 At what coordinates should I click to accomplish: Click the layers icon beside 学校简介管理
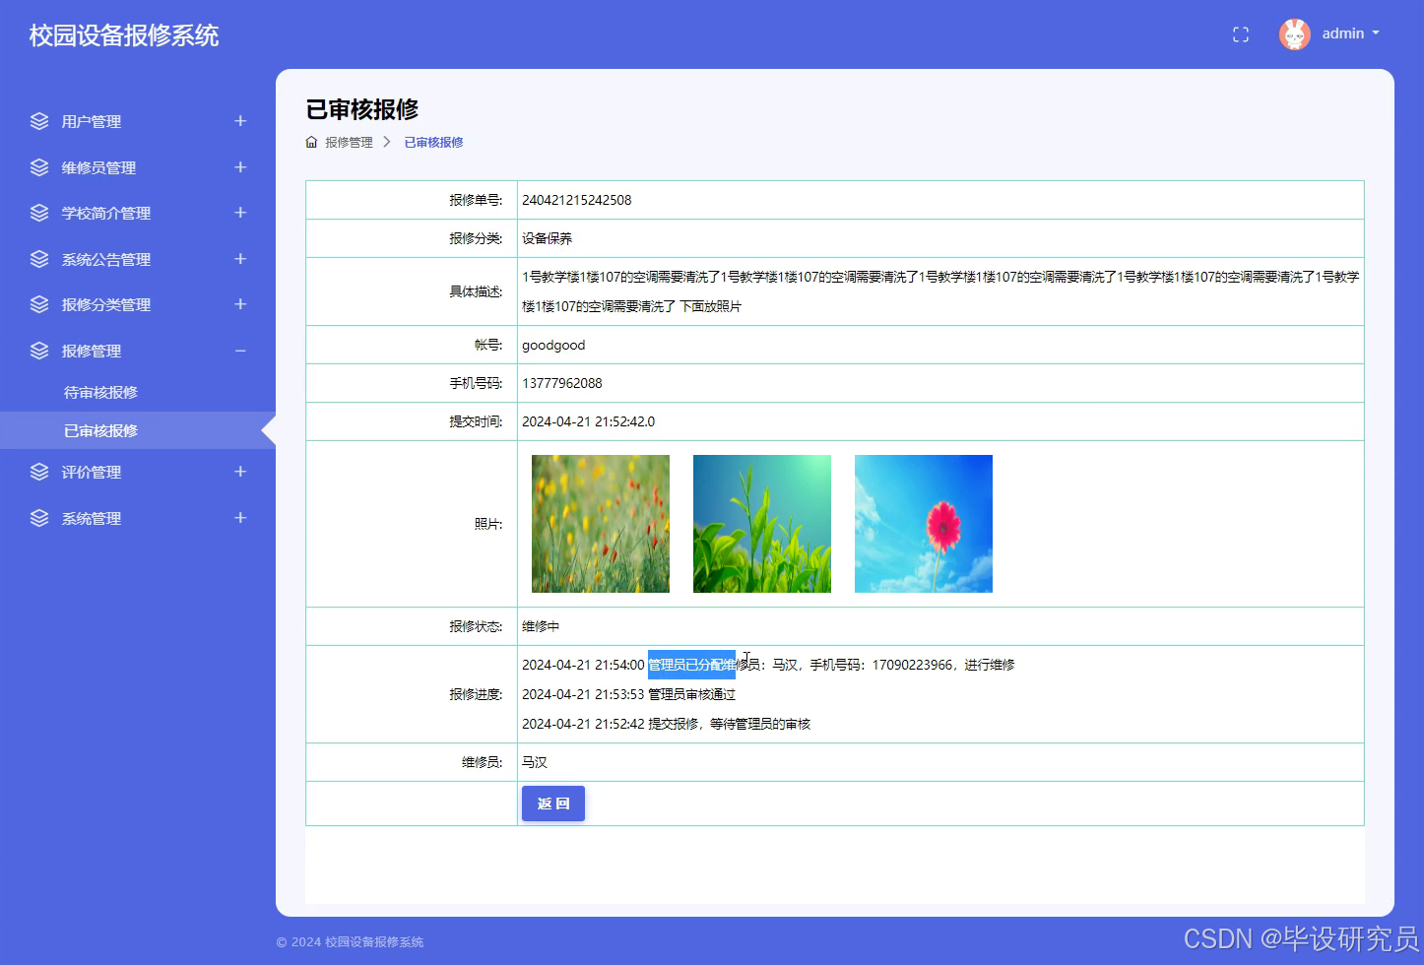39,213
